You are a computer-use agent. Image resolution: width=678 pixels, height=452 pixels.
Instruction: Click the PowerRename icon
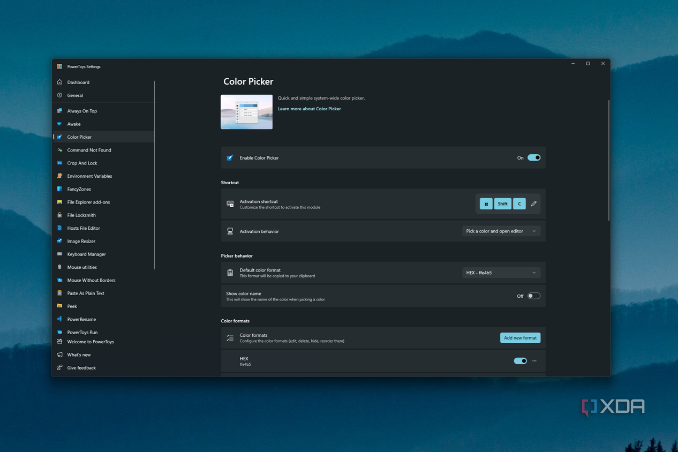pos(59,319)
